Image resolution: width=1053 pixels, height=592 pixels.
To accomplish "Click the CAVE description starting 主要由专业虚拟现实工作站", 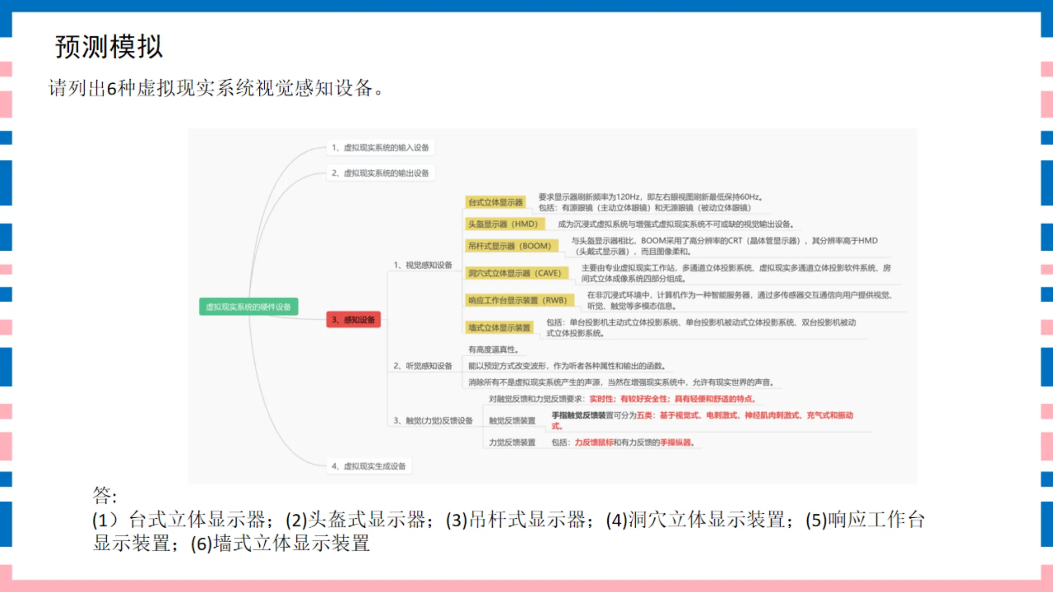I will point(736,273).
